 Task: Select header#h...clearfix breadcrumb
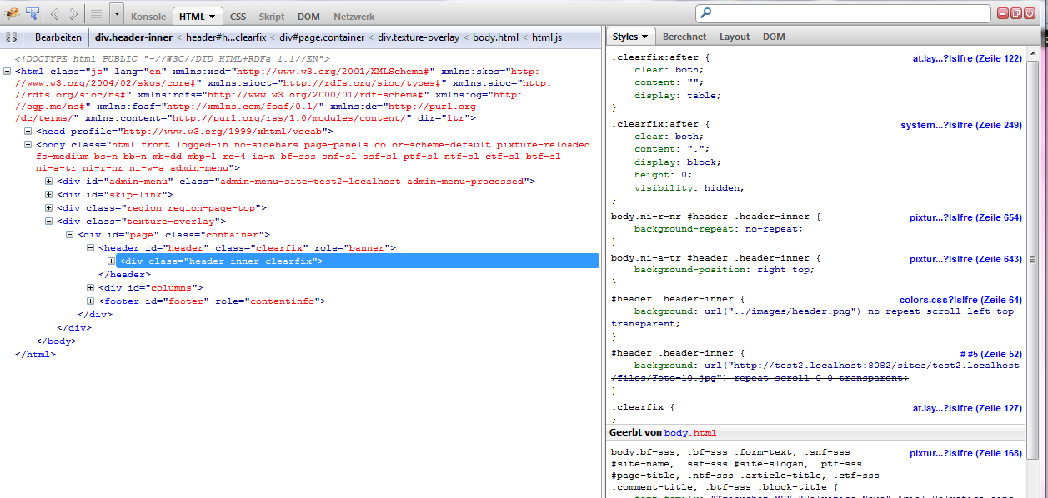pos(225,37)
